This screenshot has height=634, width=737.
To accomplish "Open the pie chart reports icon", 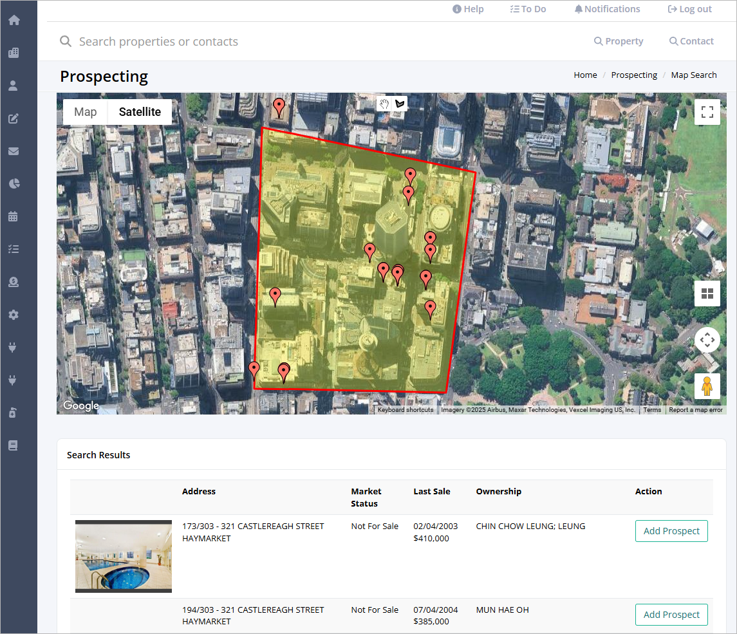I will pos(14,183).
